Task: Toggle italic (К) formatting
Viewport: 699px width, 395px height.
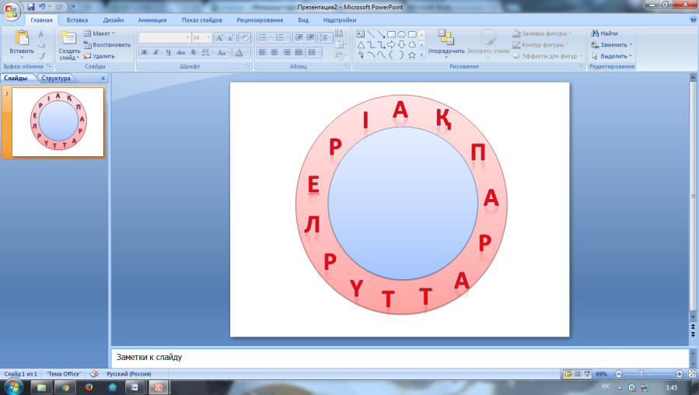Action: [x=156, y=52]
